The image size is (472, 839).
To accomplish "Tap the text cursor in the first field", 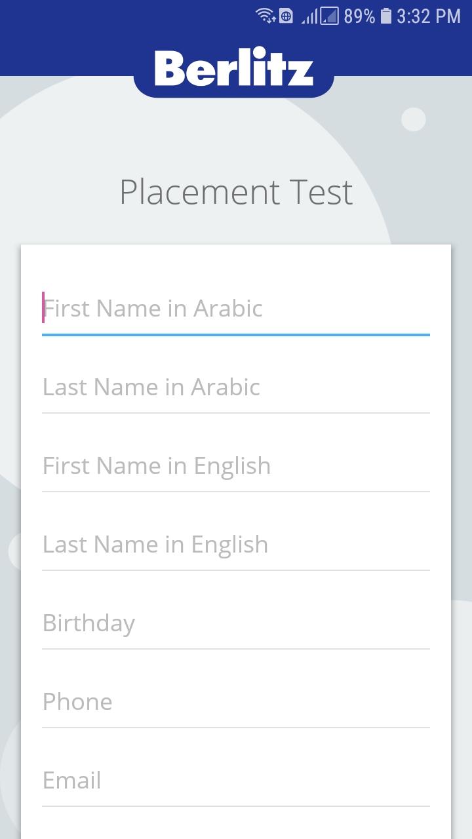I will coord(43,307).
